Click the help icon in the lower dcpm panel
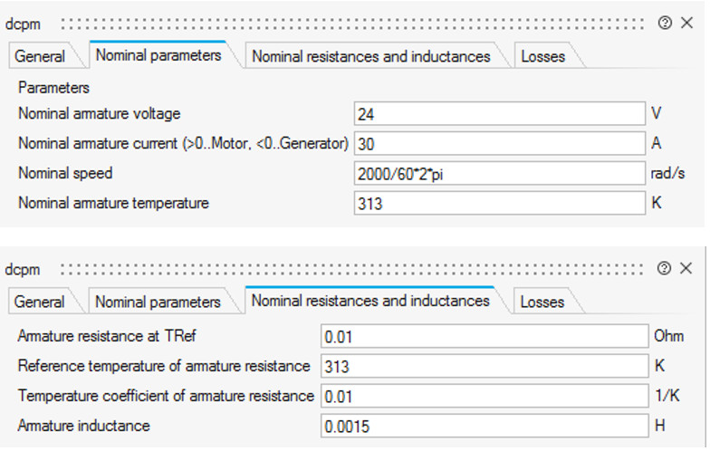710x451 pixels. coord(665,269)
